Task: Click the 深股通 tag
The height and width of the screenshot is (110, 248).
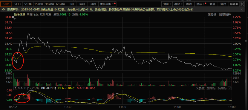Action: pyautogui.click(x=212, y=15)
